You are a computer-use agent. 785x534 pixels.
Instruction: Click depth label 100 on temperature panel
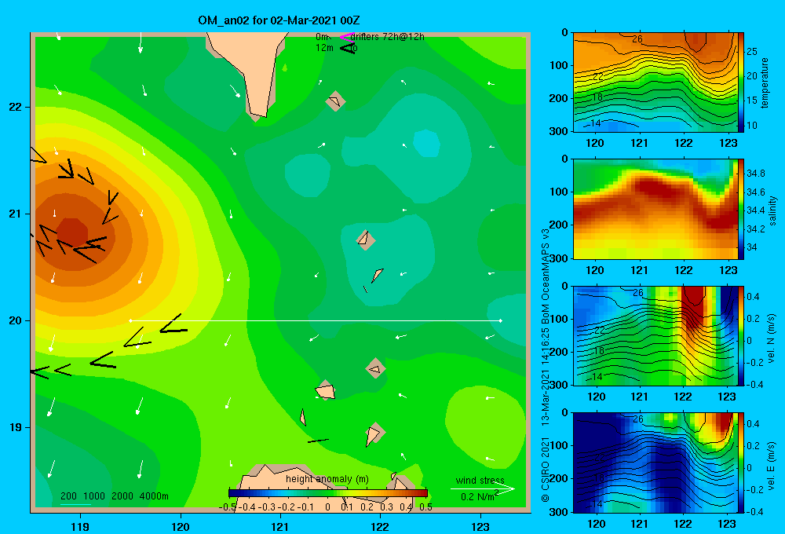(560, 65)
